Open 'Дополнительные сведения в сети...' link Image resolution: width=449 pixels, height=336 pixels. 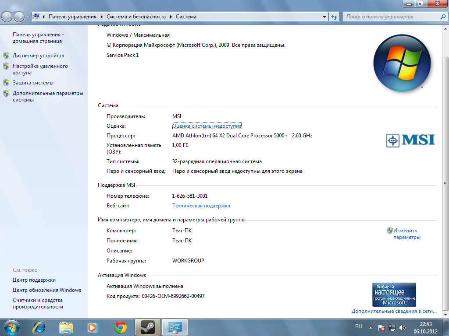(x=394, y=311)
